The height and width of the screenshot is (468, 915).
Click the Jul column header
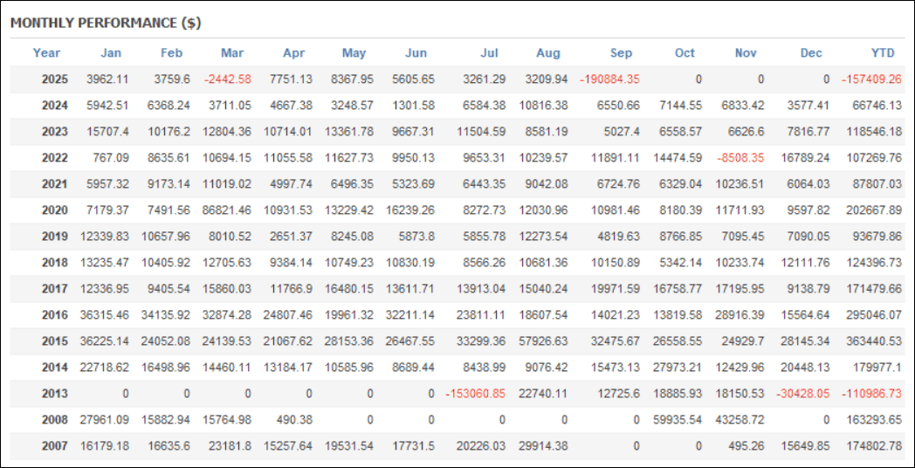[x=488, y=52]
